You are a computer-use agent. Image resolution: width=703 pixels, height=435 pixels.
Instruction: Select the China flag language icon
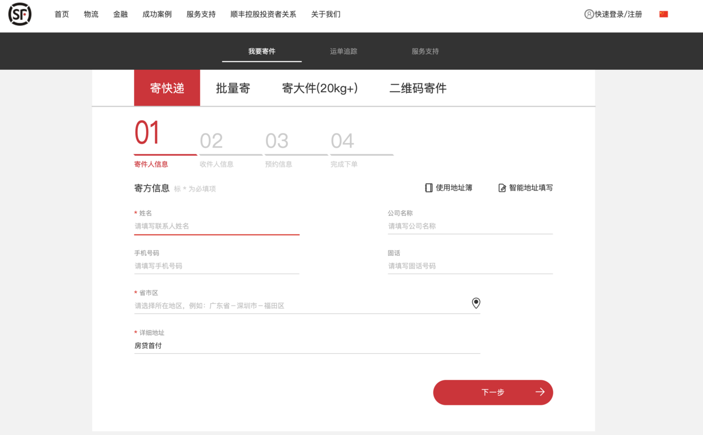pyautogui.click(x=663, y=14)
